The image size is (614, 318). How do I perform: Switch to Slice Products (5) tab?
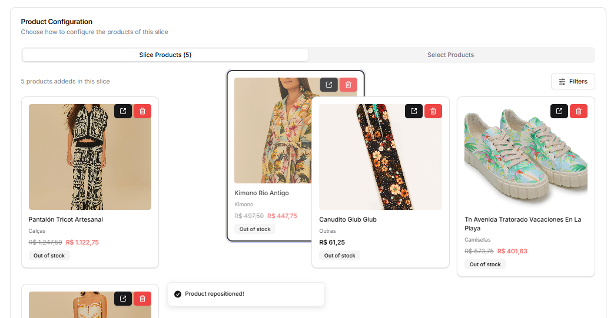click(x=165, y=55)
